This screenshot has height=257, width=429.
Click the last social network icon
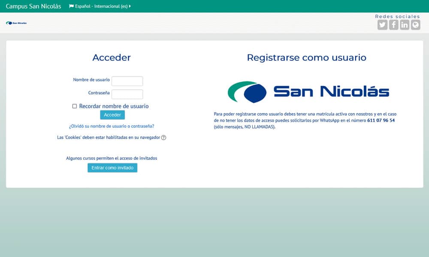(x=415, y=25)
